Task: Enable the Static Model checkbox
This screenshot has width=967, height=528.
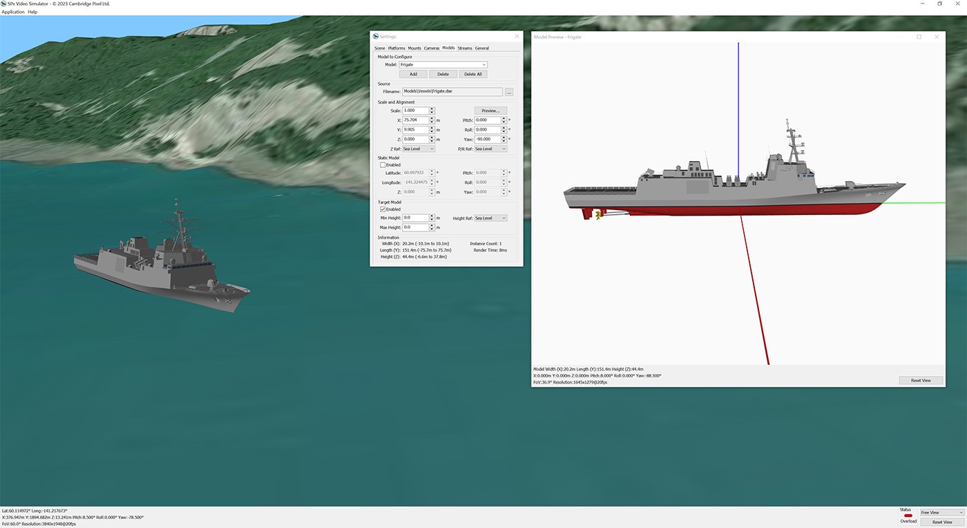Action: [x=383, y=164]
